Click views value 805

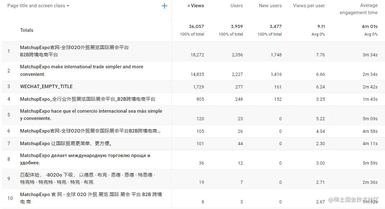pyautogui.click(x=200, y=99)
